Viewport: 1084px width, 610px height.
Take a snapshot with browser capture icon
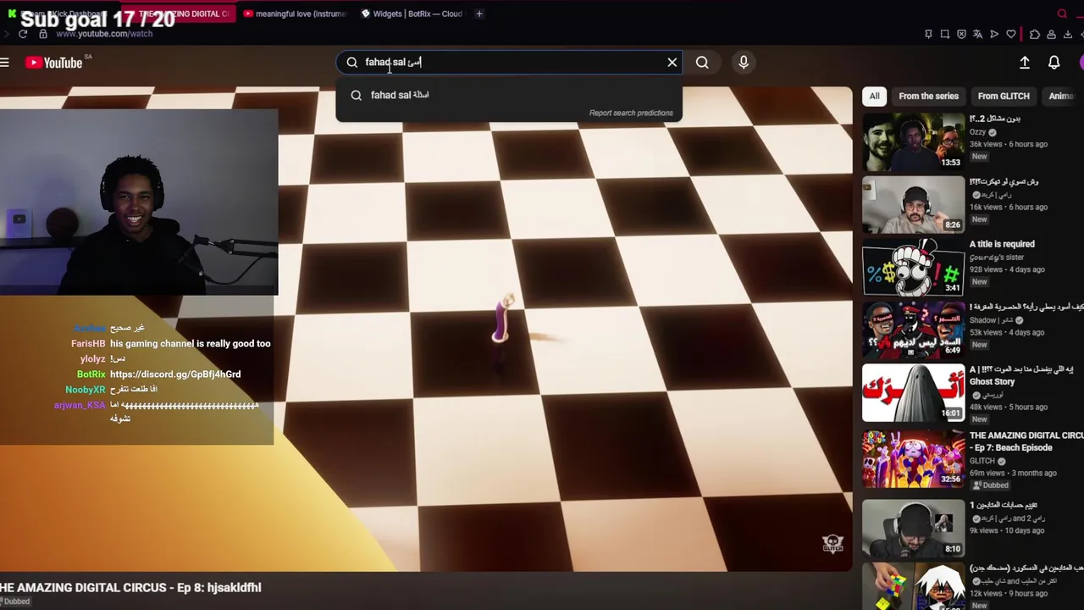click(945, 34)
